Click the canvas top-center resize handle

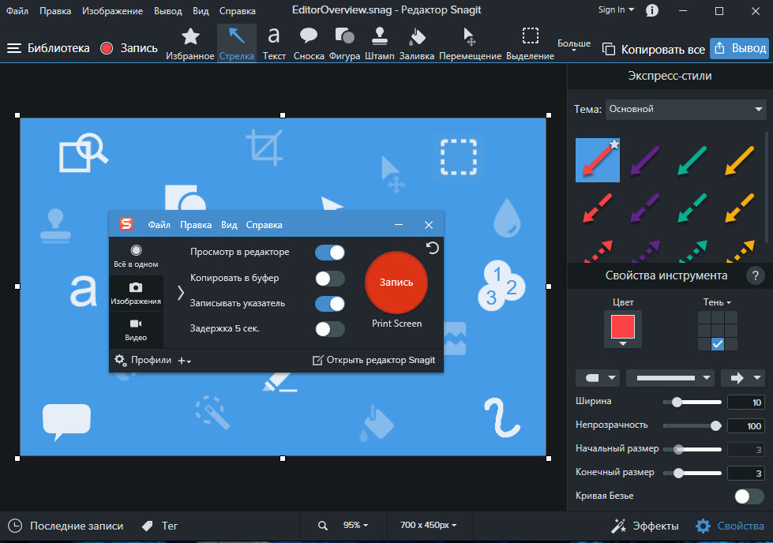pyautogui.click(x=283, y=115)
